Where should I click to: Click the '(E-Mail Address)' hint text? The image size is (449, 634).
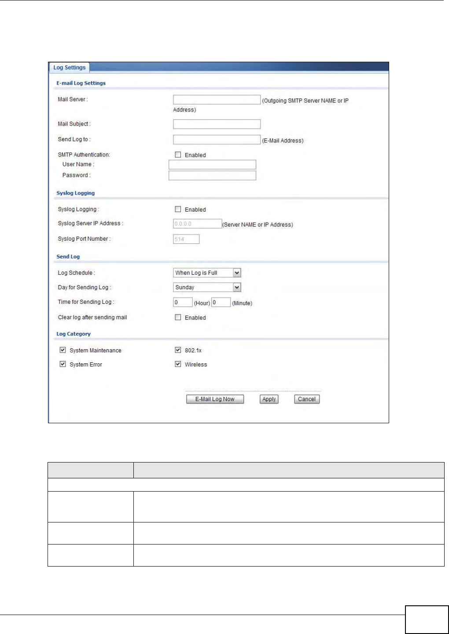tap(283, 141)
